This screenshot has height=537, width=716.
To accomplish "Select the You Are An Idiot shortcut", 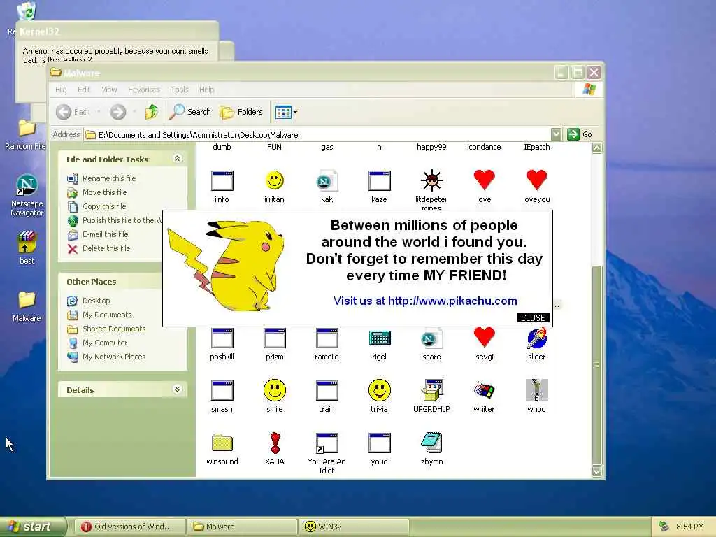I will pos(327,443).
